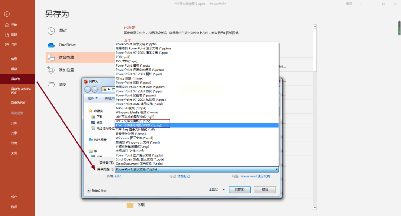The height and width of the screenshot is (216, 401).
Task: Choose XPS 文档(*.xps) format
Action: coord(197,61)
